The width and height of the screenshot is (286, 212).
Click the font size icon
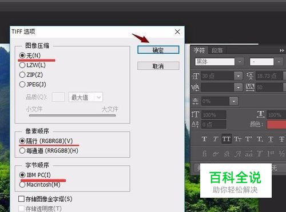(196, 76)
